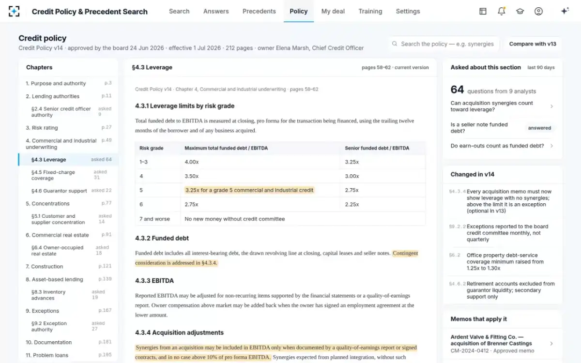Open question 'Can acquisition synergies count toward leverage?'
This screenshot has width=581, height=363.
pos(503,106)
